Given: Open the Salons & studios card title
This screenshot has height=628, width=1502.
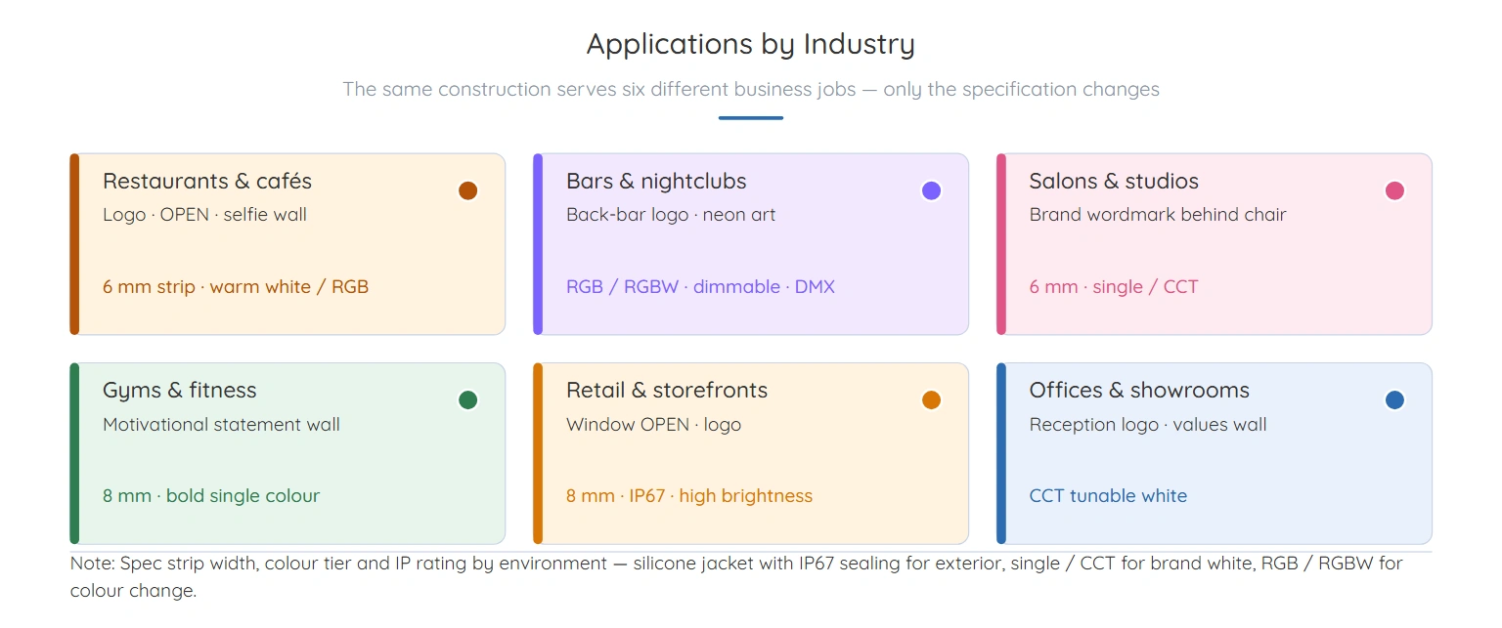Looking at the screenshot, I should tap(1114, 181).
